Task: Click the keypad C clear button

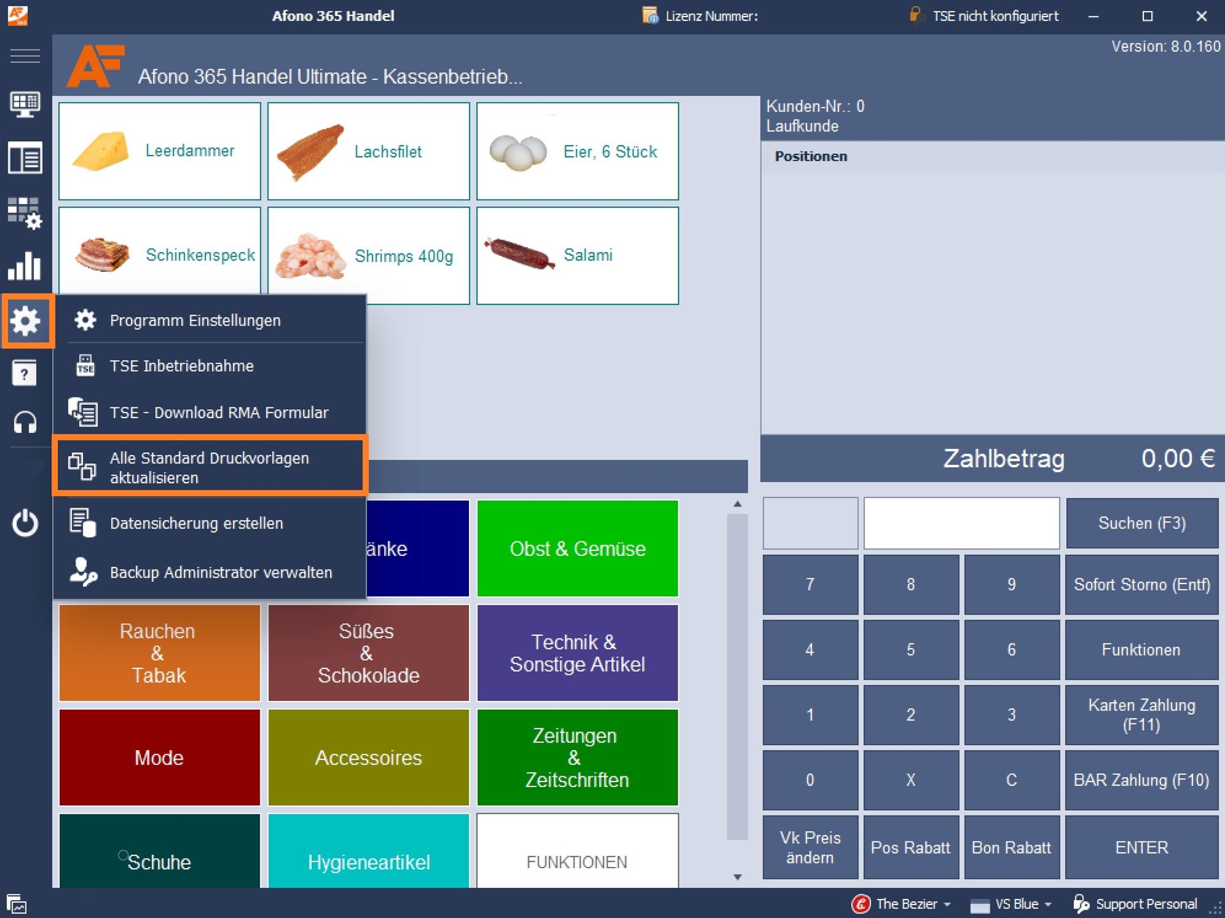Action: pos(1011,779)
